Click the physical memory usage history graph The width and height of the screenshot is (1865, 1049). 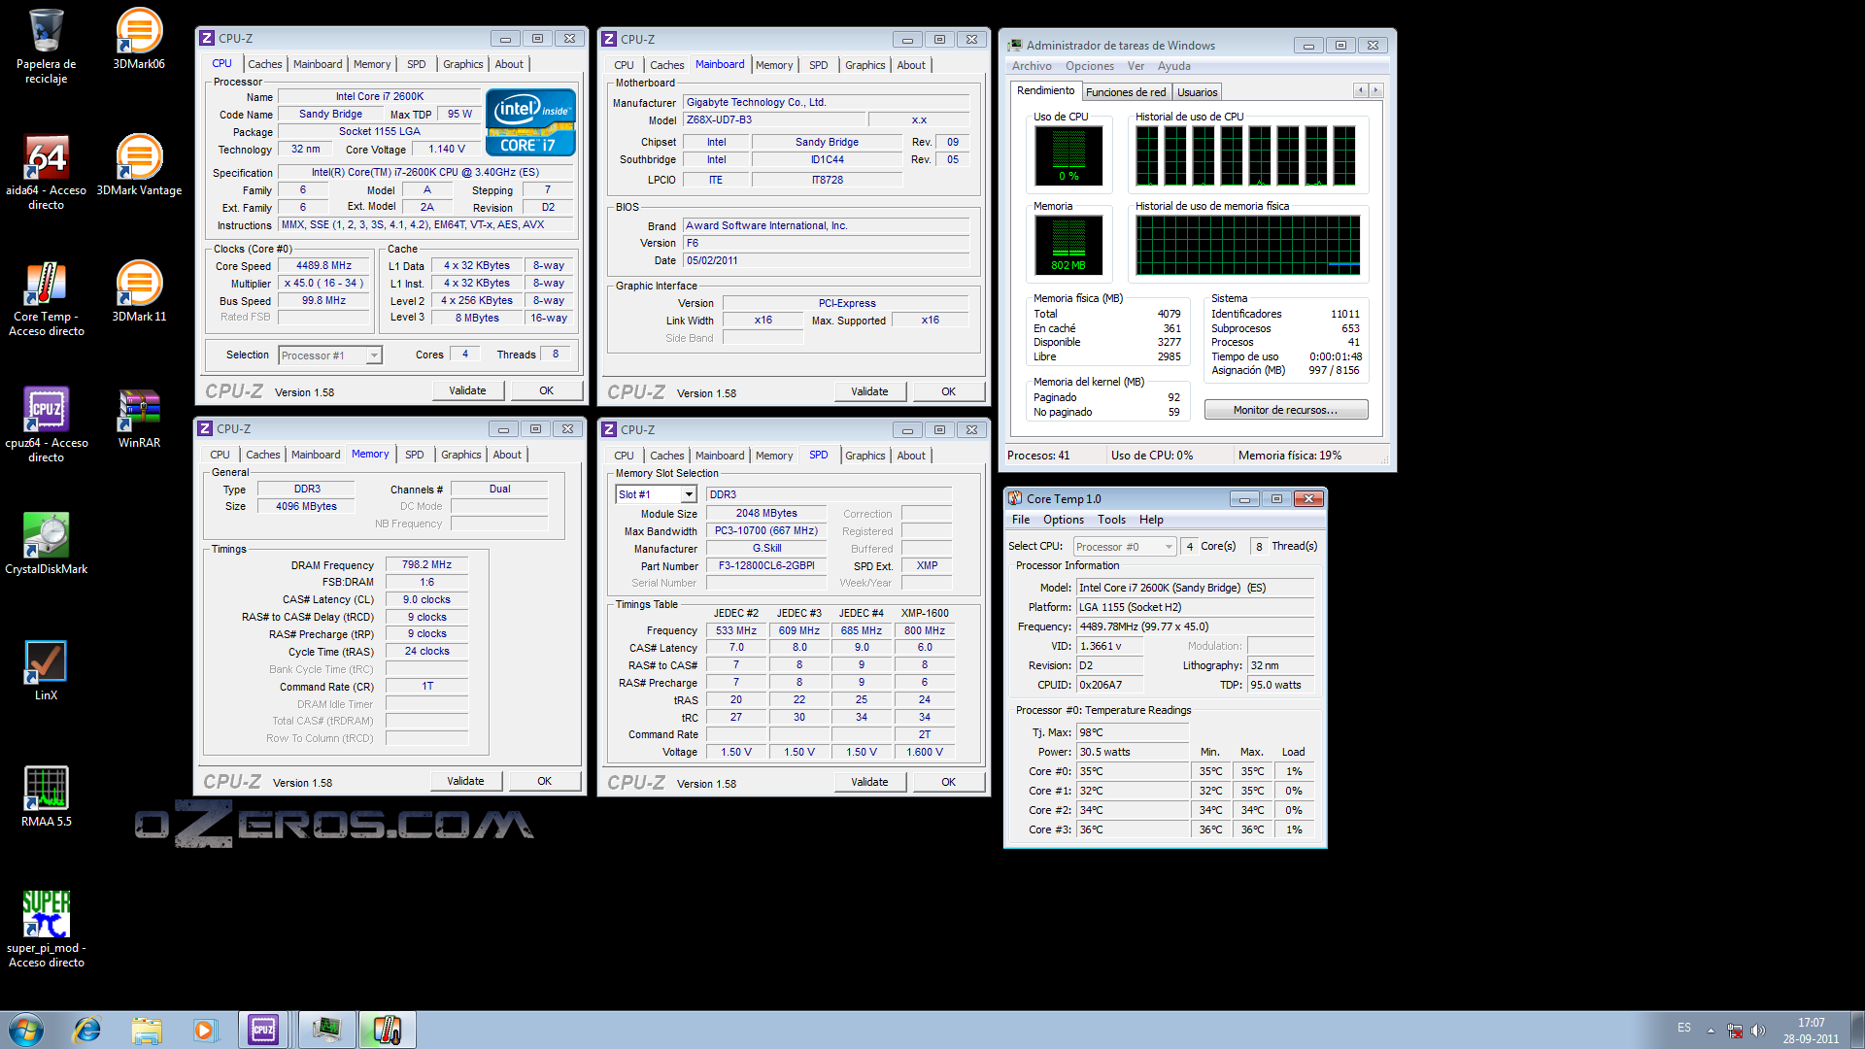click(x=1248, y=245)
